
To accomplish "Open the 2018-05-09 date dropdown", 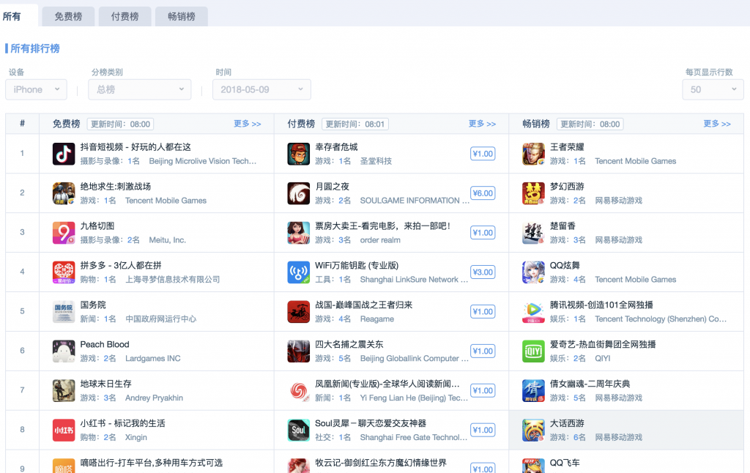I will pos(261,89).
